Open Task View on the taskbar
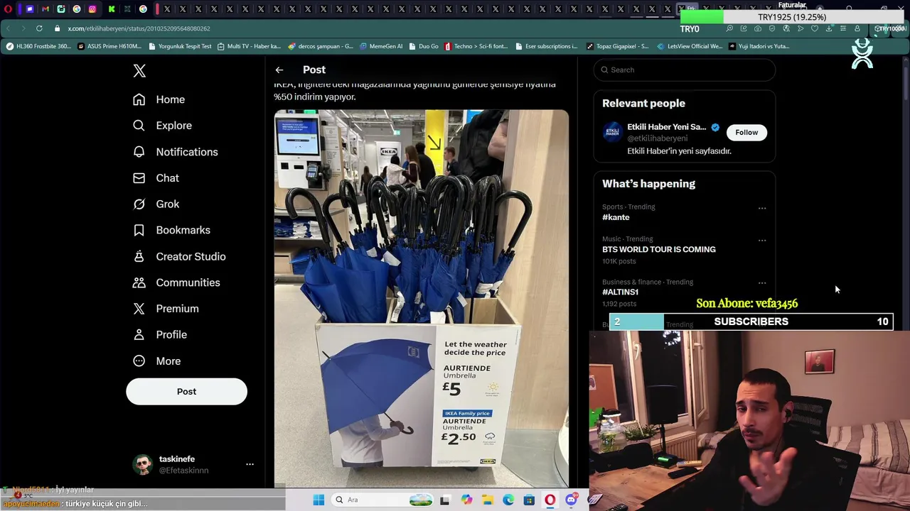Screen dimensions: 910x511 [x=445, y=500]
